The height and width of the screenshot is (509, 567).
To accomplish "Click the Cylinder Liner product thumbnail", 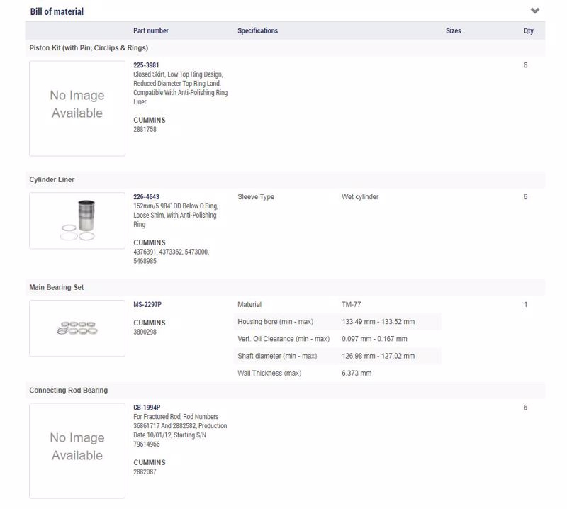I will pyautogui.click(x=77, y=220).
